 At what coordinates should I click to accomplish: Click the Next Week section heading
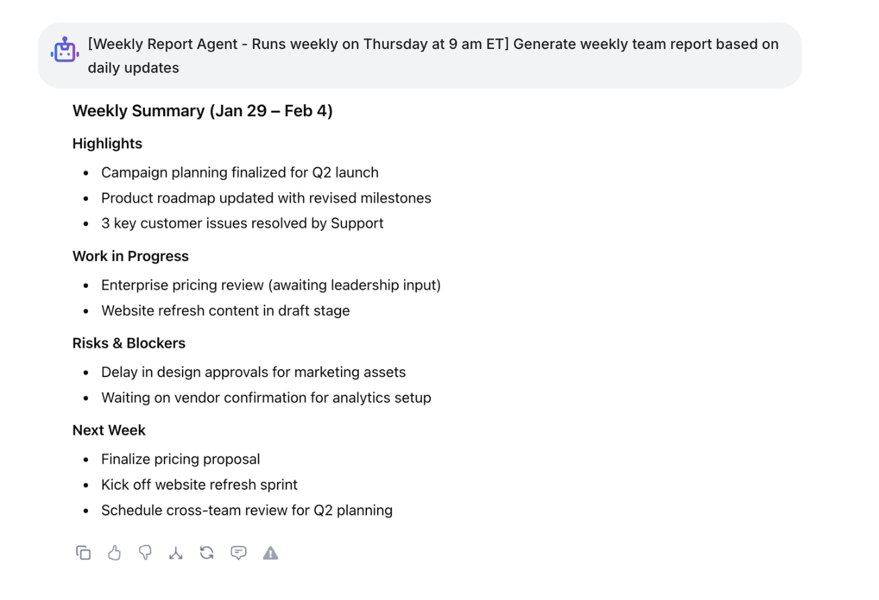(109, 430)
